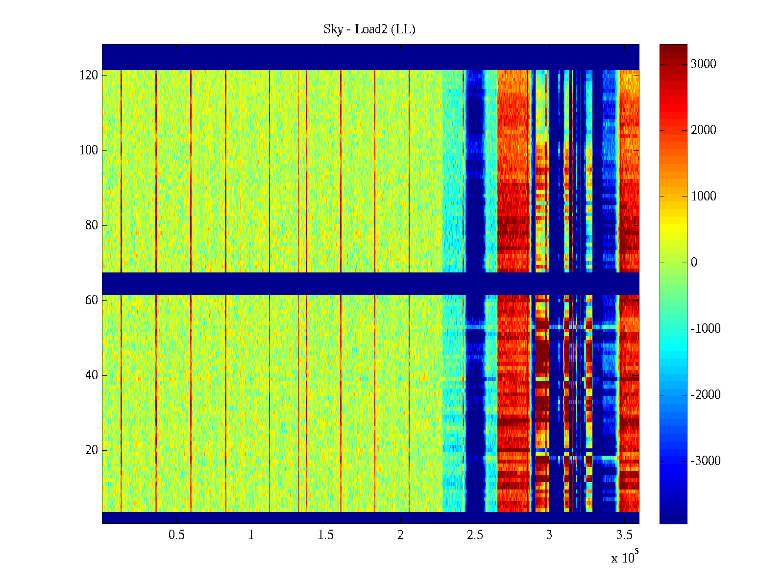Click the 0 label beside the colorbar
Image resolution: width=784 pixels, height=588 pixels.
694,263
